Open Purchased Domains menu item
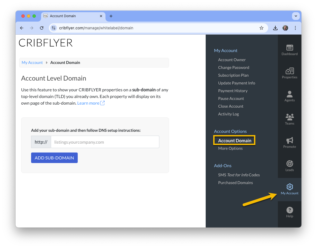This screenshot has height=248, width=317. pyautogui.click(x=235, y=183)
